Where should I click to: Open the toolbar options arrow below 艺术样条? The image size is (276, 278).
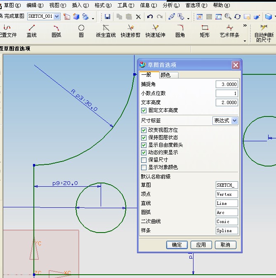pyautogui.click(x=245, y=41)
